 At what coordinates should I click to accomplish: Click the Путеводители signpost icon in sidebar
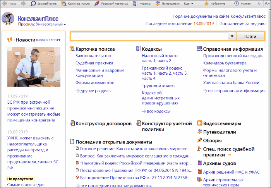(x=200, y=132)
